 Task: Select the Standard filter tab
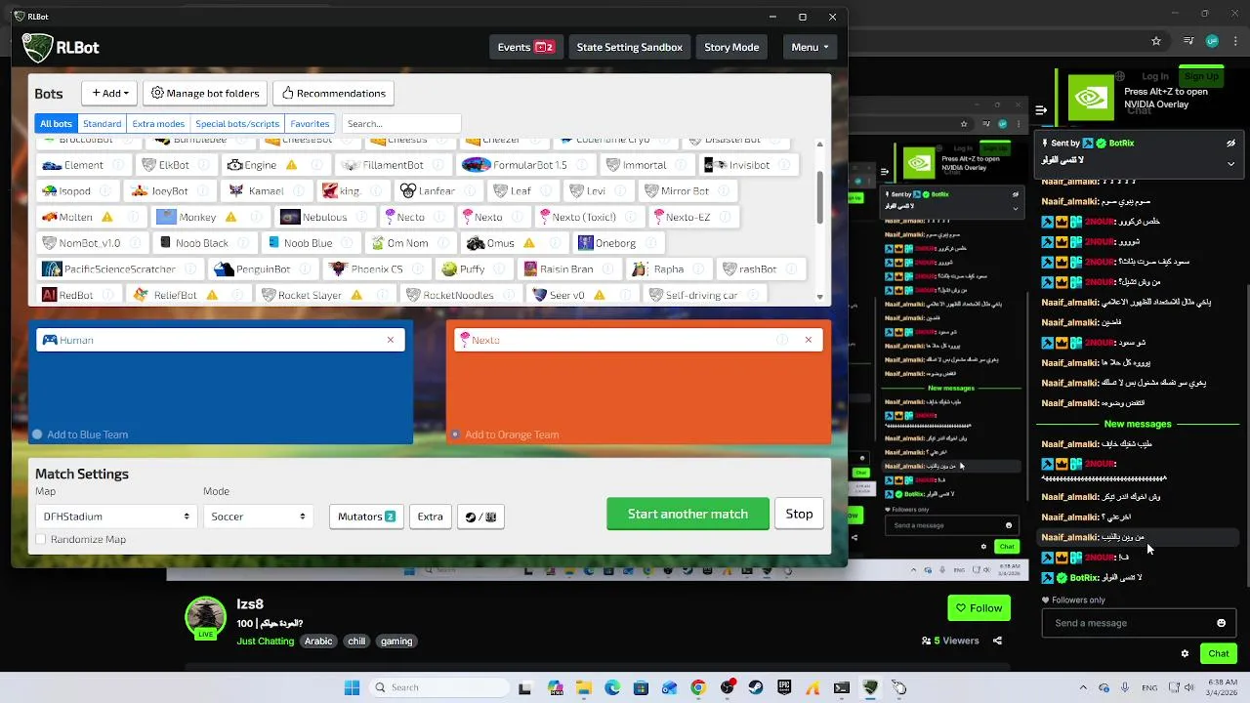[x=102, y=123]
